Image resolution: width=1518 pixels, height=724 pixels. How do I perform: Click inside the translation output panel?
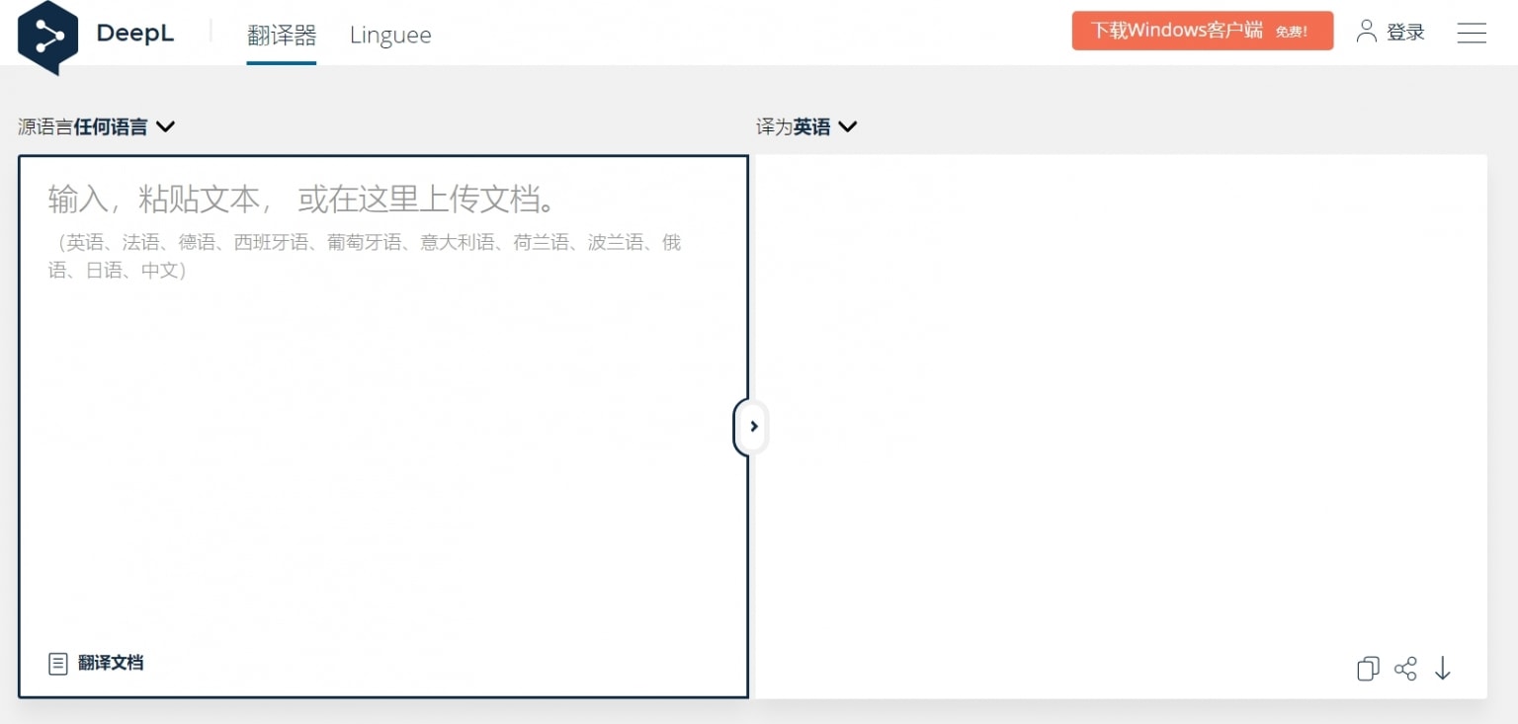click(1121, 395)
